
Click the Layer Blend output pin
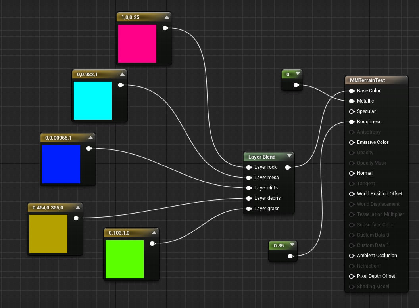(x=288, y=167)
